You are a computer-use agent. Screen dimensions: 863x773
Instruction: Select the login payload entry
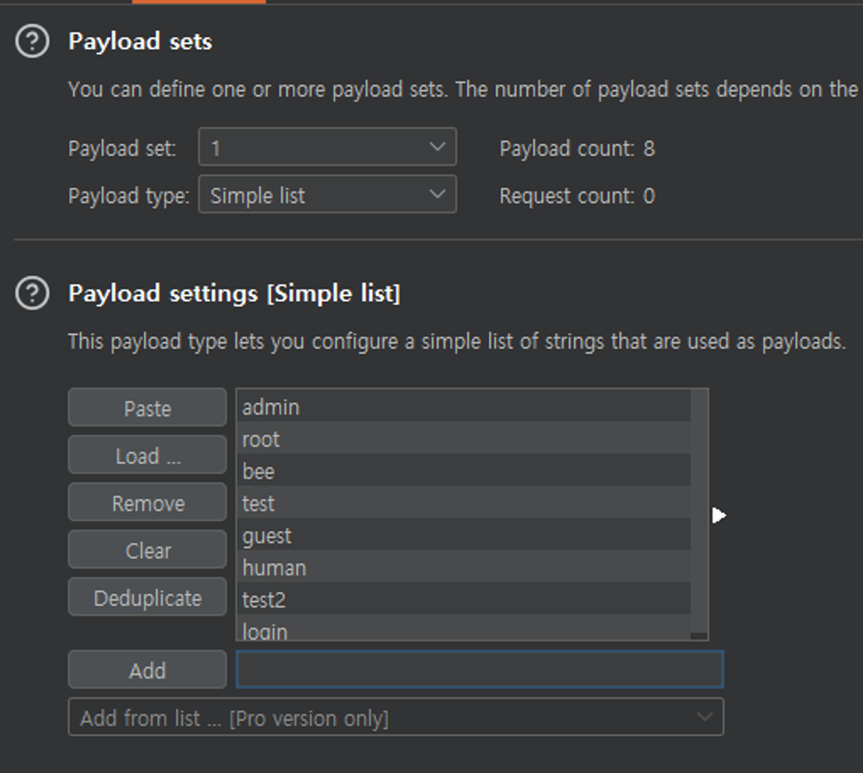463,627
